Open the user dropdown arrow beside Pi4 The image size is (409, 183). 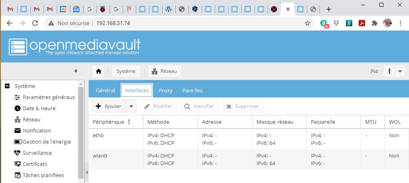pyautogui.click(x=400, y=71)
